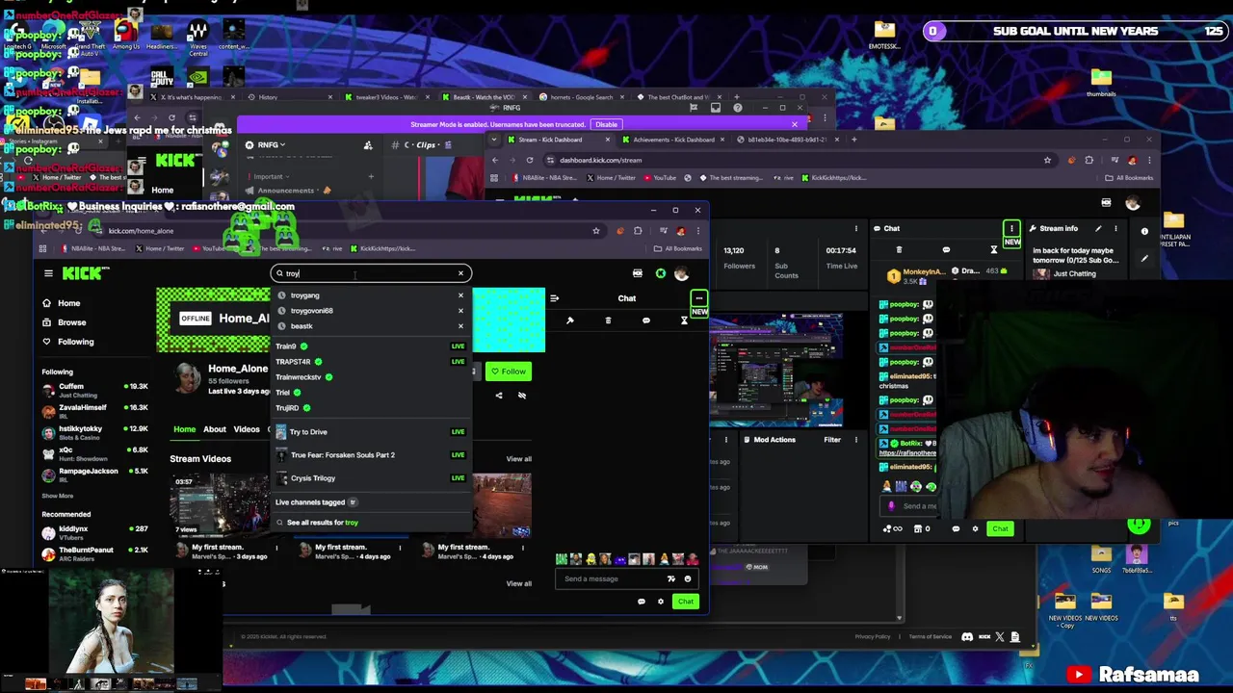
Task: Clear the 'troy' search field
Action: click(460, 273)
